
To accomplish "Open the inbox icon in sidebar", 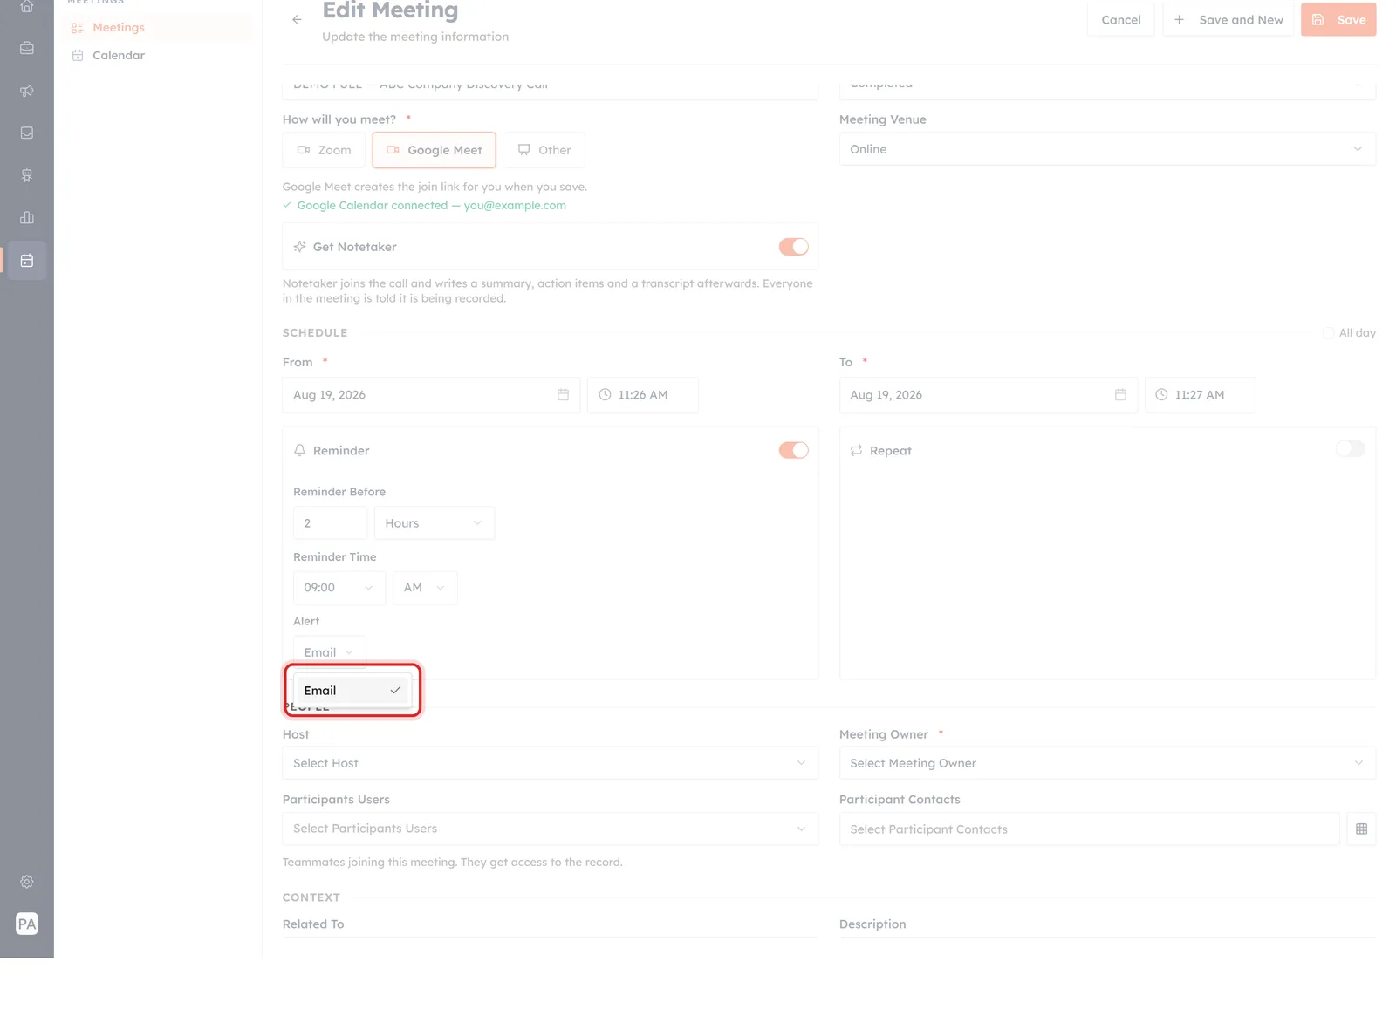I will pos(27,133).
